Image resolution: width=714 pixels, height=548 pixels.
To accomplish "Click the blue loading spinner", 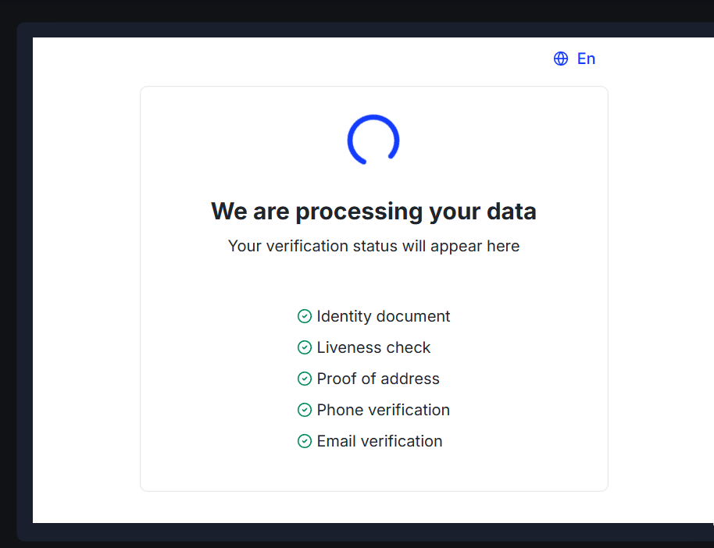I will (373, 140).
